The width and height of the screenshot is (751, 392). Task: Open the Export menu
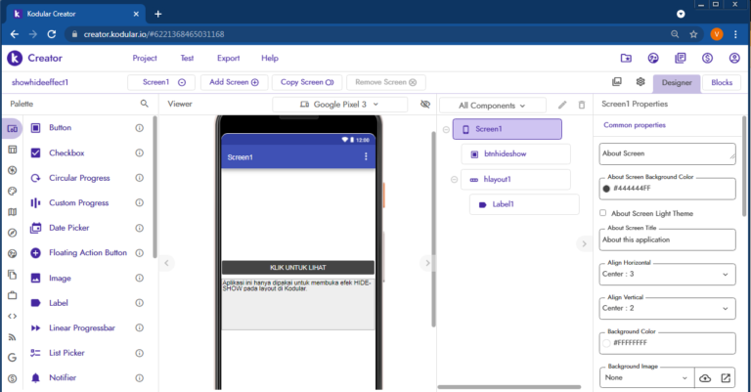coord(228,59)
